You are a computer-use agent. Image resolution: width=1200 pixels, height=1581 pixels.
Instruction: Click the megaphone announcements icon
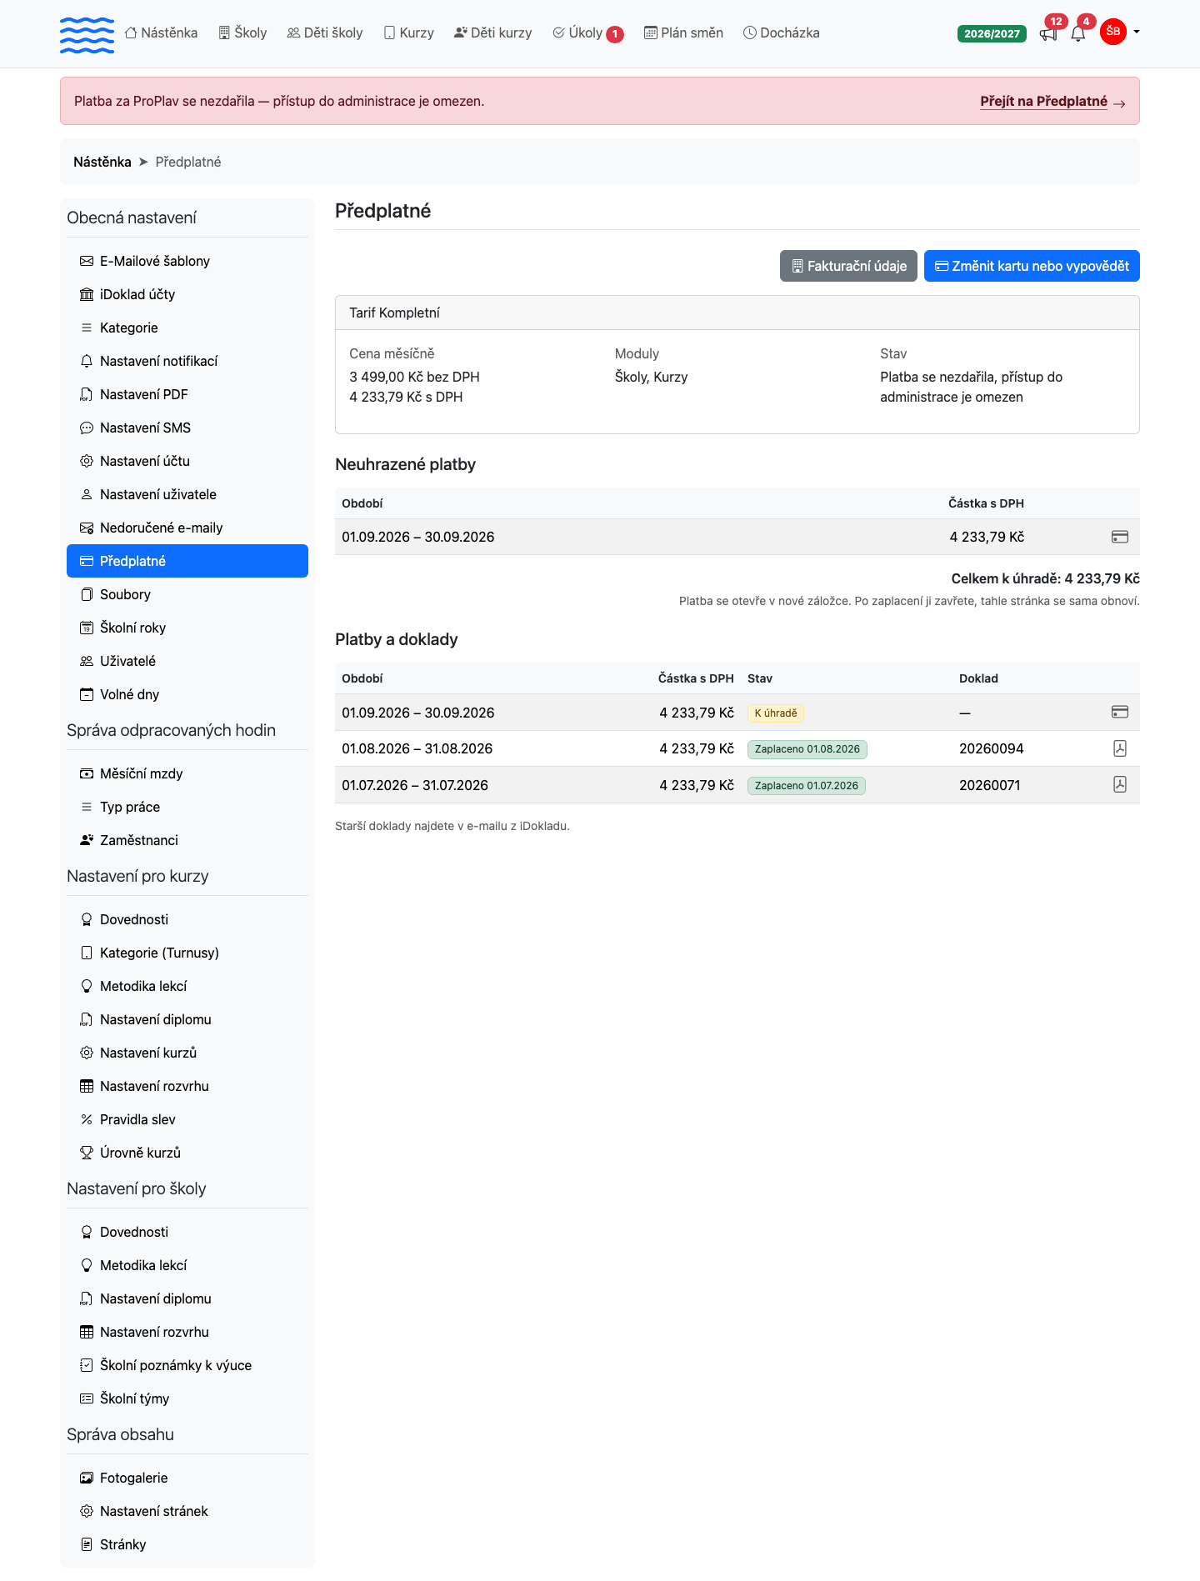(x=1048, y=34)
